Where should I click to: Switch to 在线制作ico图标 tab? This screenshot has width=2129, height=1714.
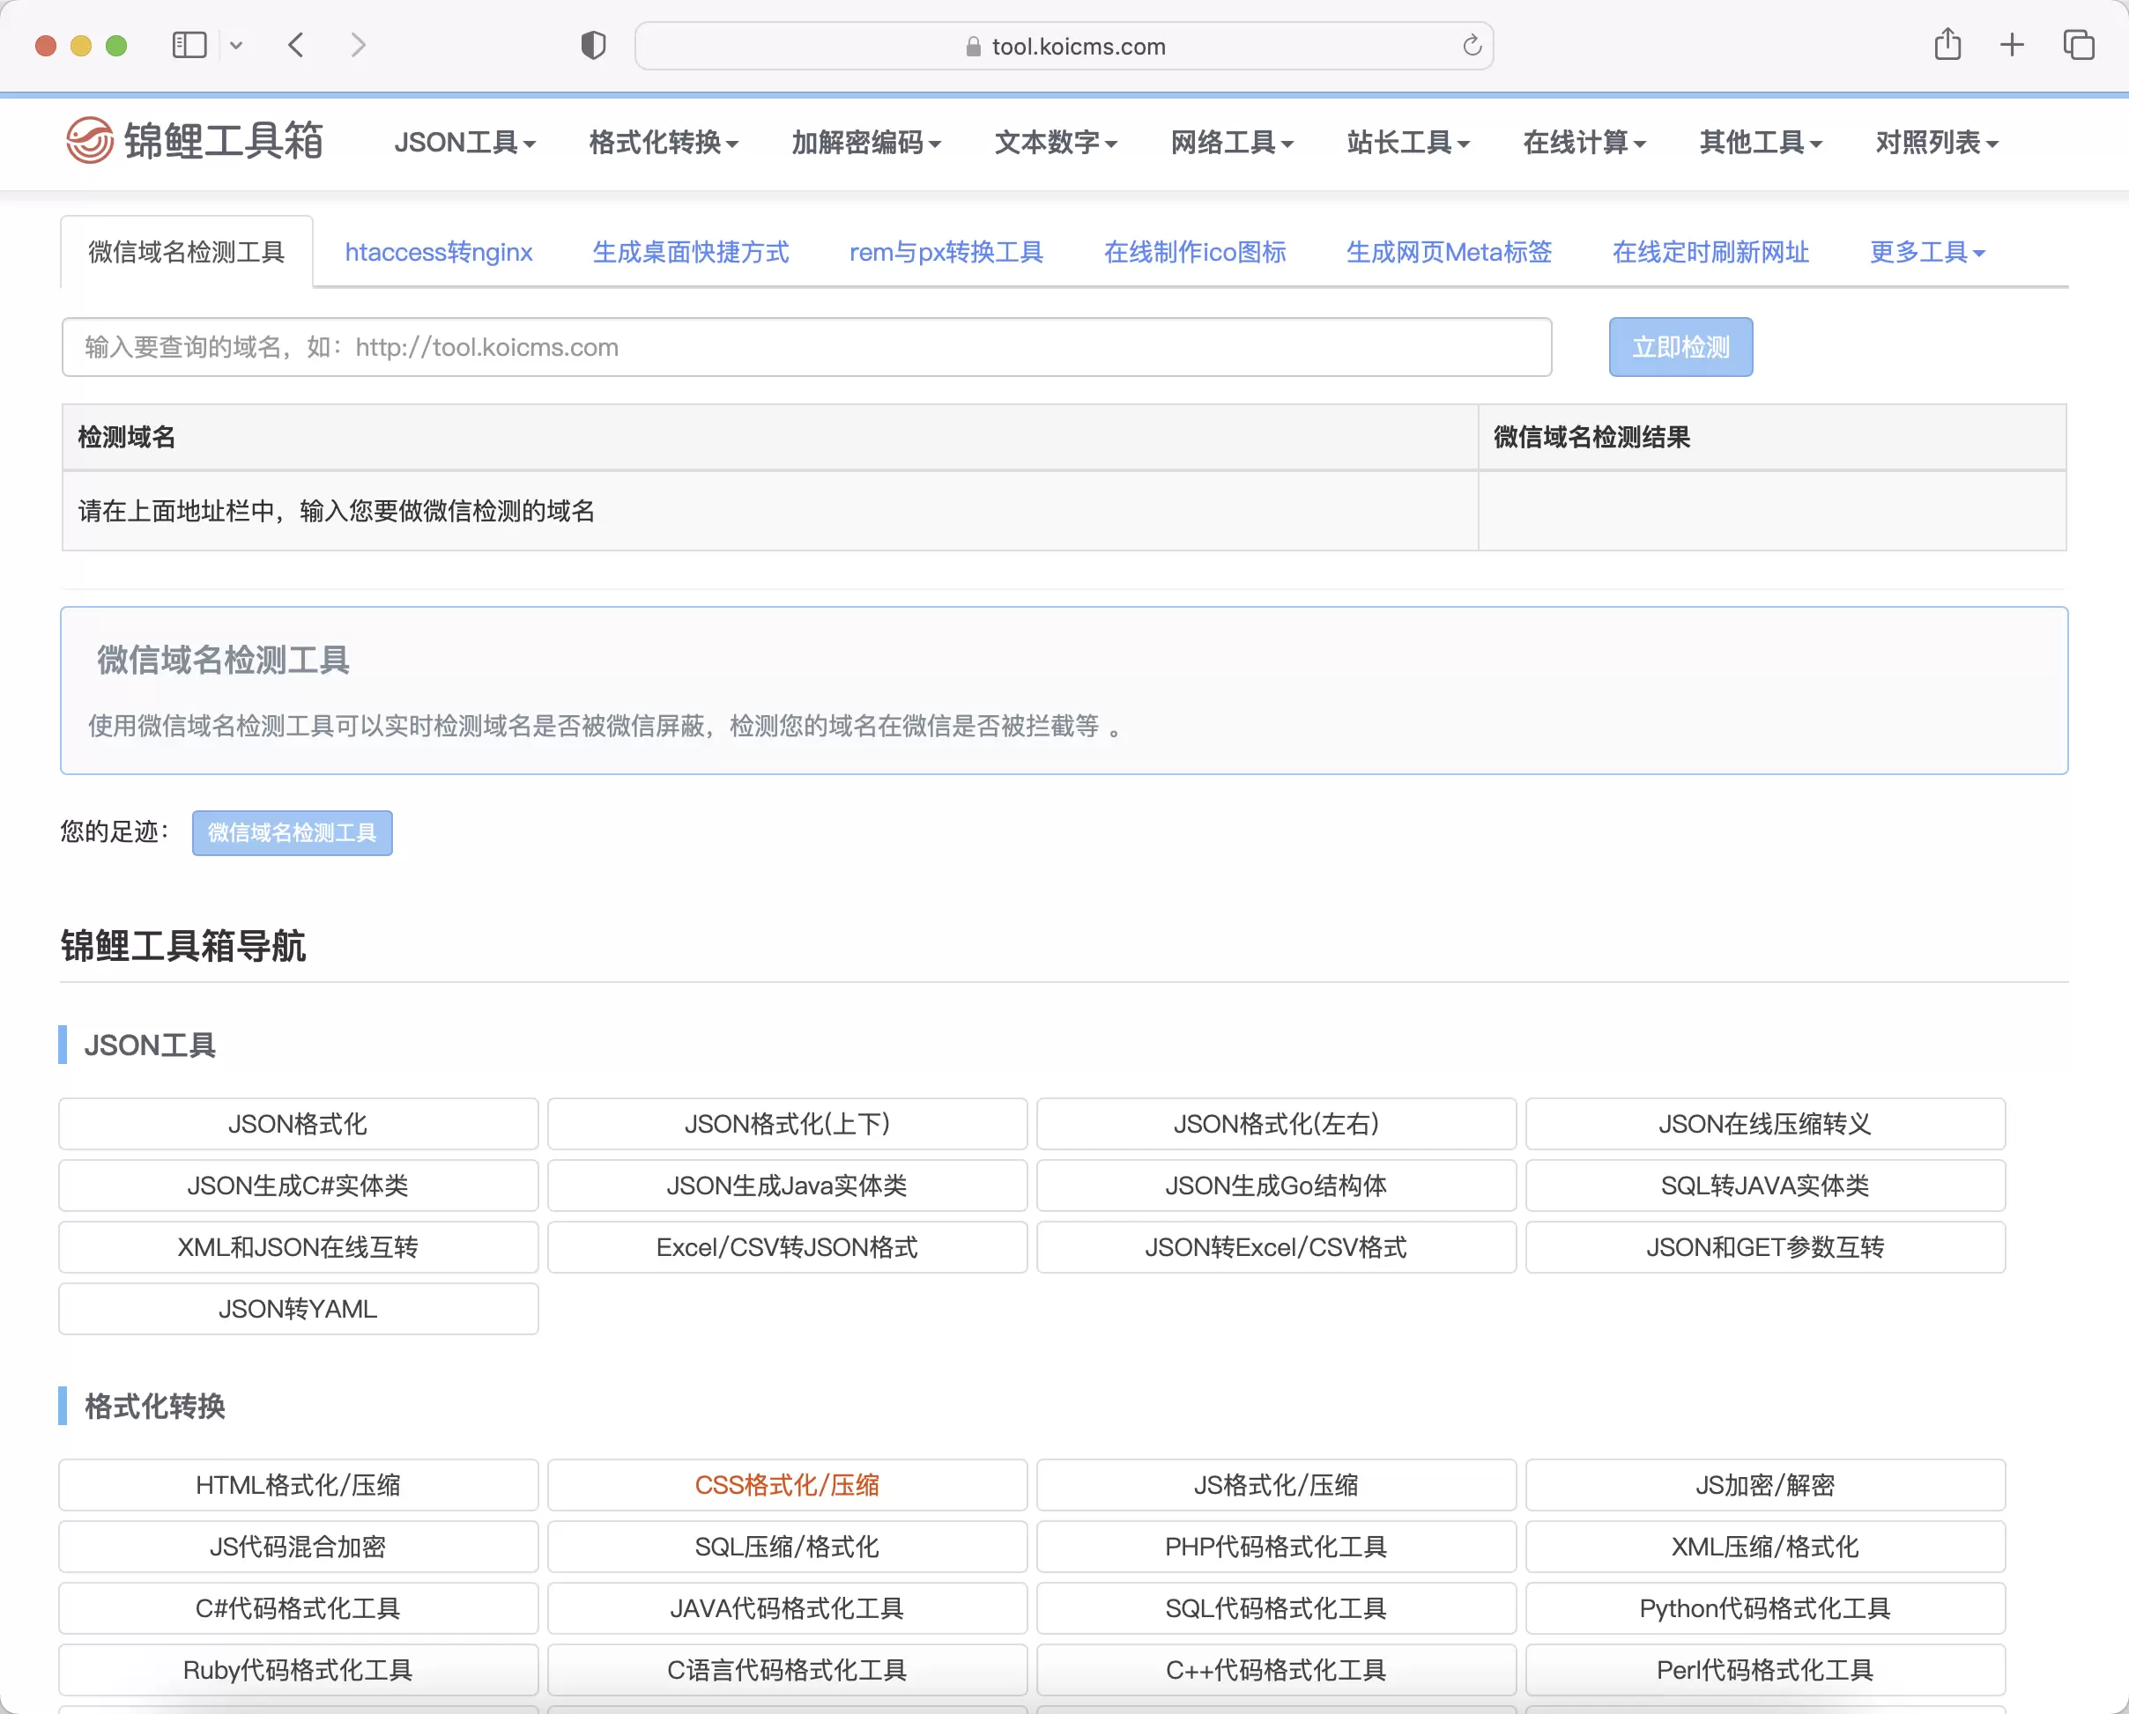pyautogui.click(x=1194, y=252)
